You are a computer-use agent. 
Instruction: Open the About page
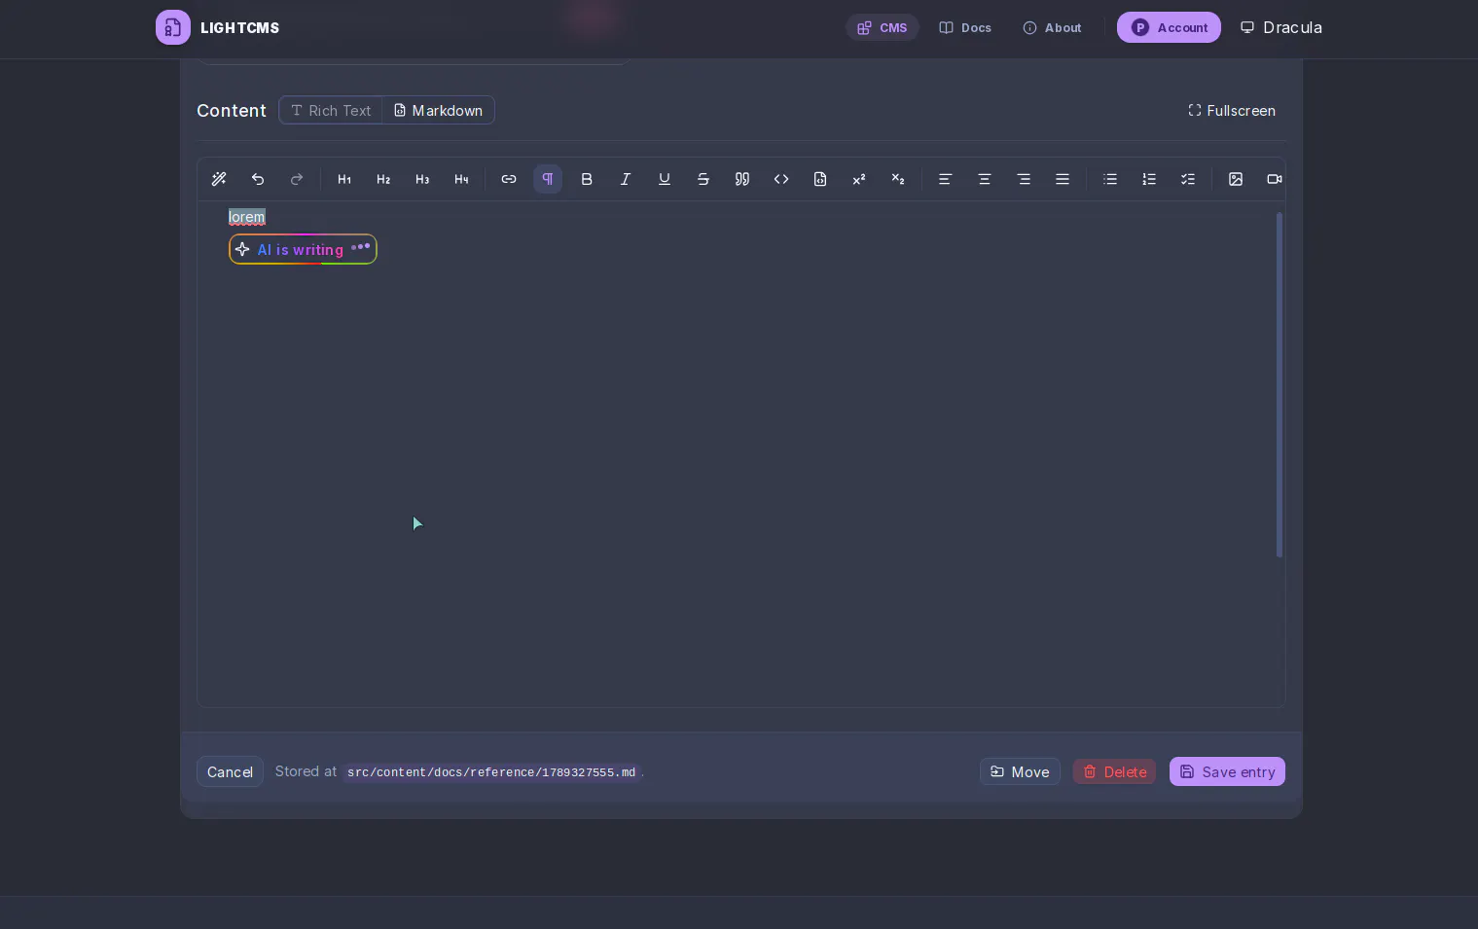coord(1052,28)
